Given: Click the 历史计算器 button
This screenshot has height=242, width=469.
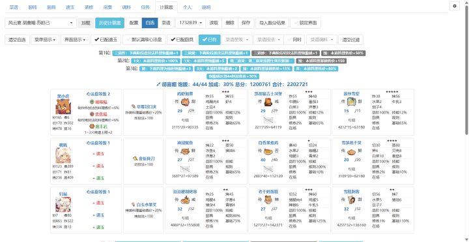Looking at the screenshot, I should pyautogui.click(x=110, y=23).
